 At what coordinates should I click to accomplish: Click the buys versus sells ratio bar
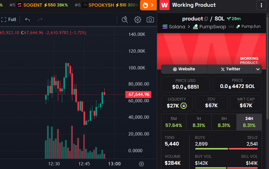point(226,149)
